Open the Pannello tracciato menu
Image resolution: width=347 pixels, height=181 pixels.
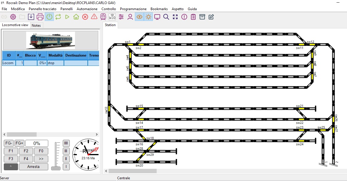point(42,9)
